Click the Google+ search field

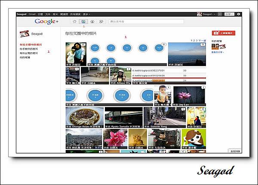click(x=146, y=21)
